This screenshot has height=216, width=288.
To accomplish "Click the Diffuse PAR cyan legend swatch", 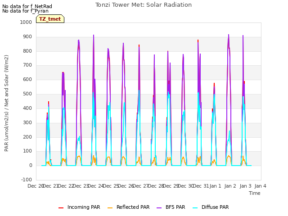I will coord(195,208).
